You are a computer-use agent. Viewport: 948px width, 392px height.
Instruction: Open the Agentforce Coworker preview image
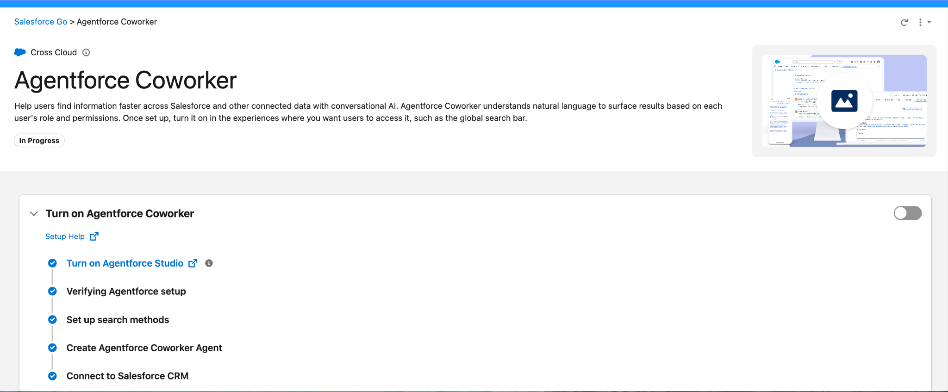(x=844, y=101)
